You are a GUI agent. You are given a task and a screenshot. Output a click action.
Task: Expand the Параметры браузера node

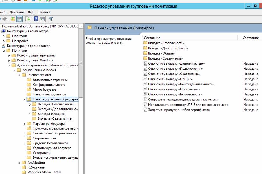click(24, 124)
